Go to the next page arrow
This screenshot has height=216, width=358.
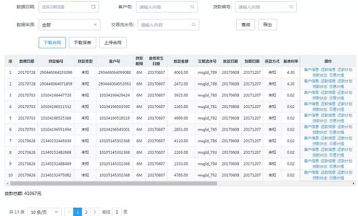pos(95,212)
